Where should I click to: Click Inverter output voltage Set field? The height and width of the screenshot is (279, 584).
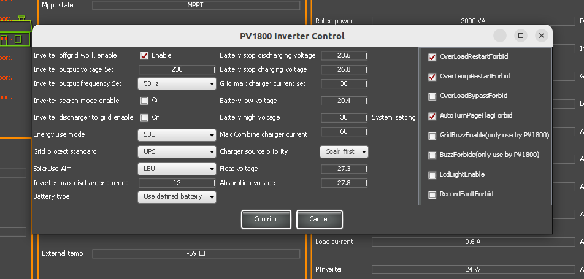point(177,70)
